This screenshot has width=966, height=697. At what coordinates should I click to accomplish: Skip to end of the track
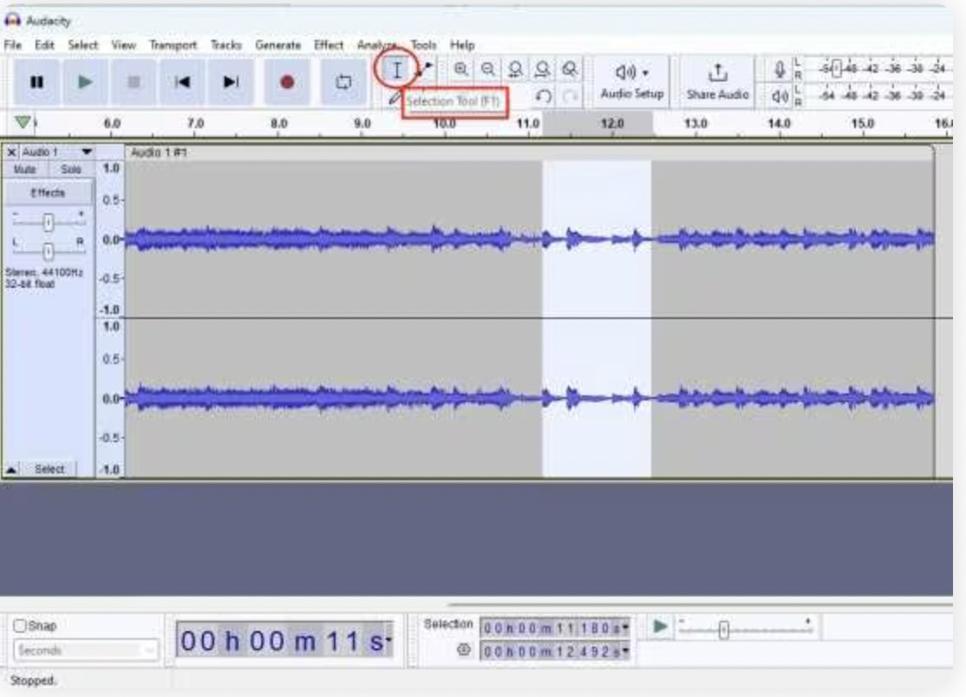tap(231, 81)
